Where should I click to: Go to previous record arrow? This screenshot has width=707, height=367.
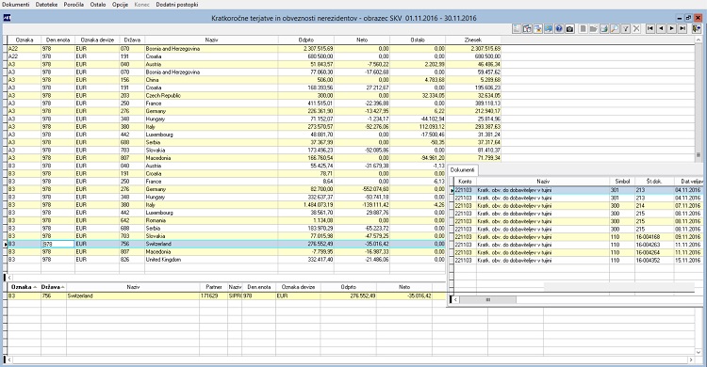tap(661, 28)
